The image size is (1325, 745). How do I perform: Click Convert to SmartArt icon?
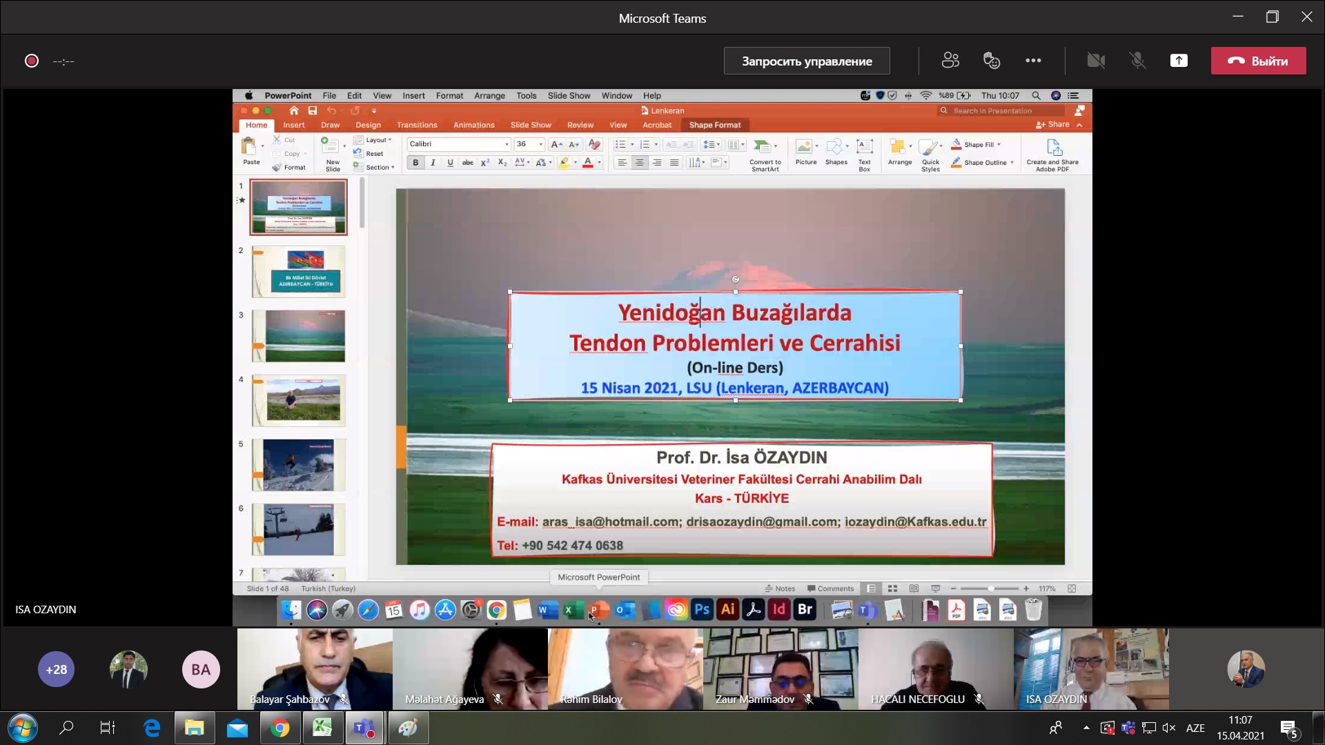763,146
